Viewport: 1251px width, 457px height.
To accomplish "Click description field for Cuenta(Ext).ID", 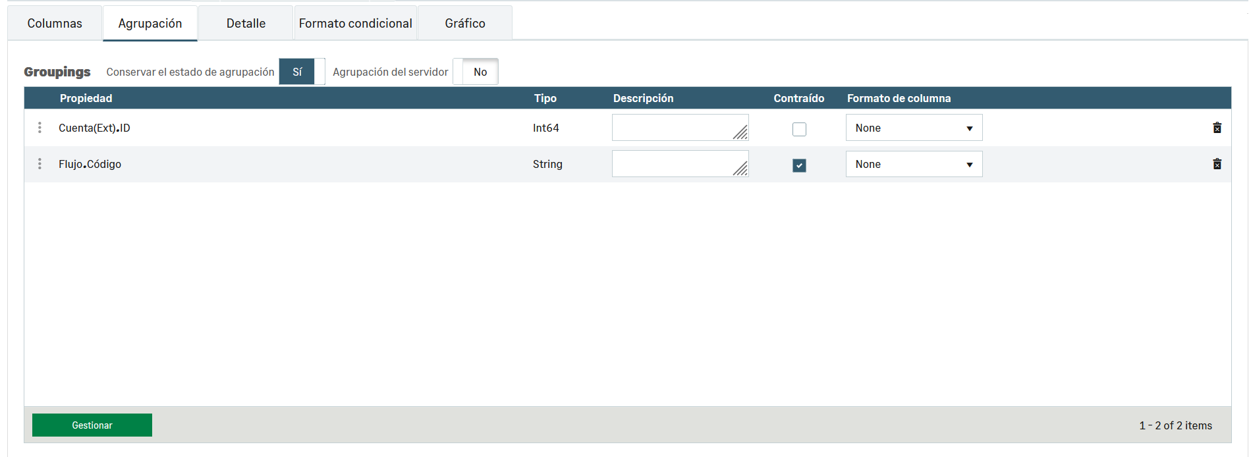I will point(672,127).
